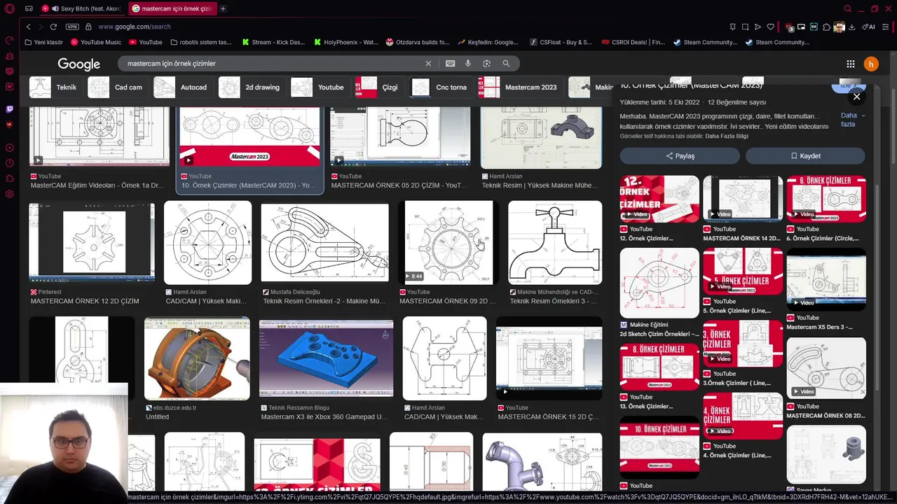Viewport: 897px width, 504px height.
Task: Click the Google logo
Action: [x=78, y=64]
